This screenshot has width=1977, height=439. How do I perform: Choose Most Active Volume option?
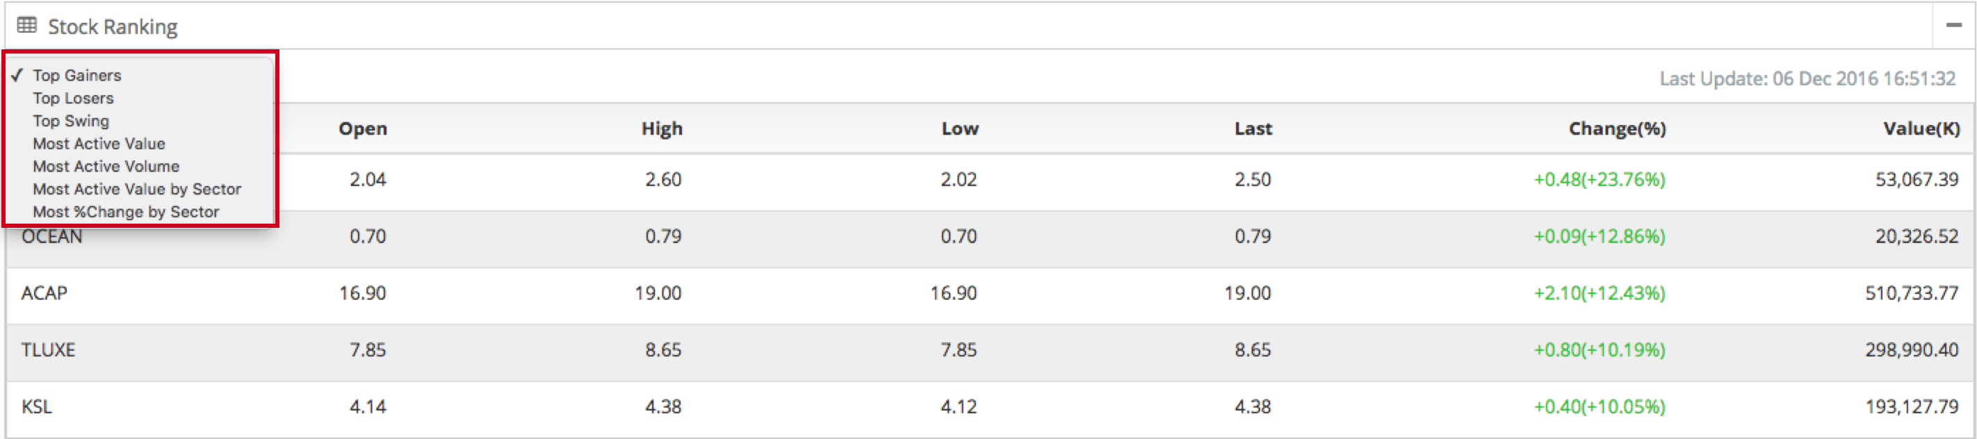coord(106,167)
